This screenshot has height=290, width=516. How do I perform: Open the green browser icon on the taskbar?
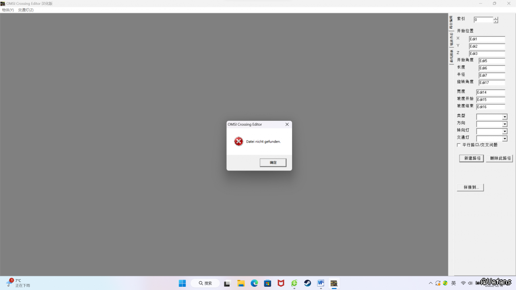click(294, 283)
